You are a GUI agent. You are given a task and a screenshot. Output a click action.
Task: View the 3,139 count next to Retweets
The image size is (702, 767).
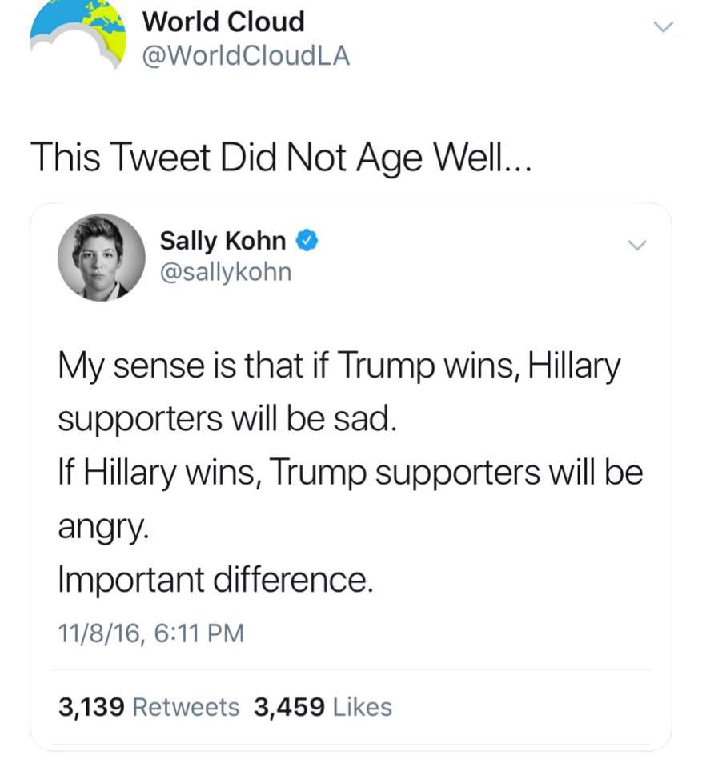point(91,707)
